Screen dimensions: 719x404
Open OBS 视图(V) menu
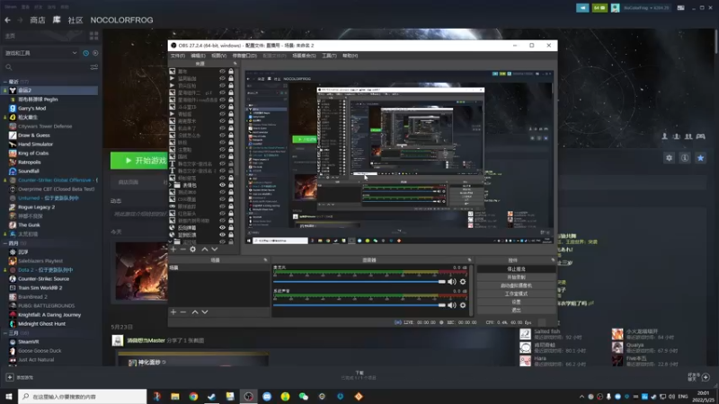[x=218, y=56]
